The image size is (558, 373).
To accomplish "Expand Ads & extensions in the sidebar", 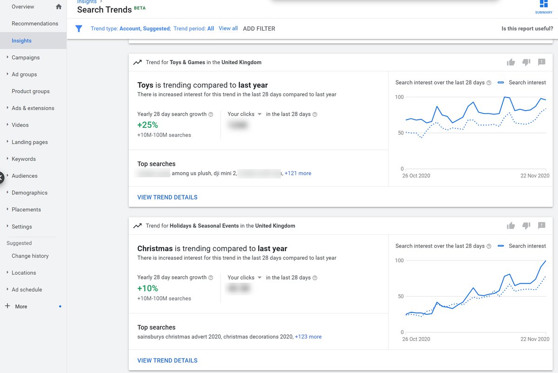I will [7, 108].
